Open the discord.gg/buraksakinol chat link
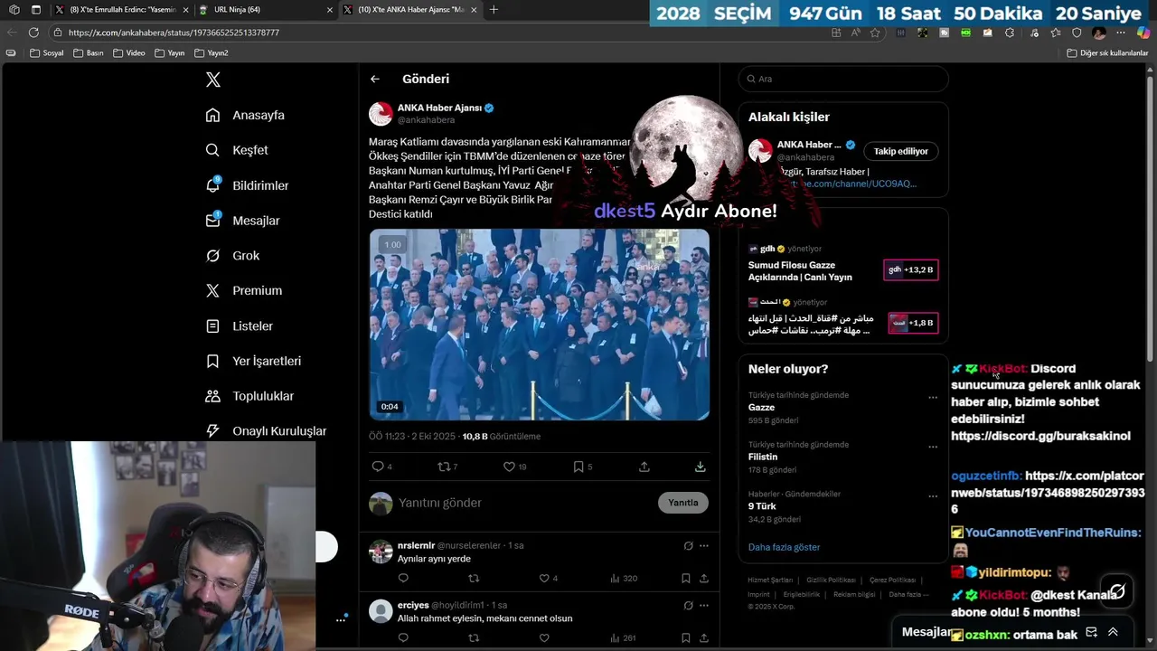 (x=1040, y=436)
